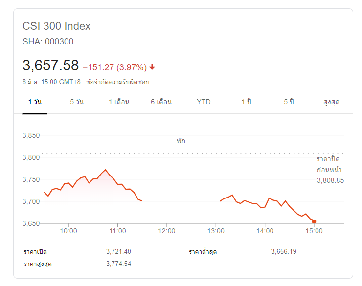Click the red endpoint dot at 15:00
362x286 pixels.
click(x=314, y=221)
